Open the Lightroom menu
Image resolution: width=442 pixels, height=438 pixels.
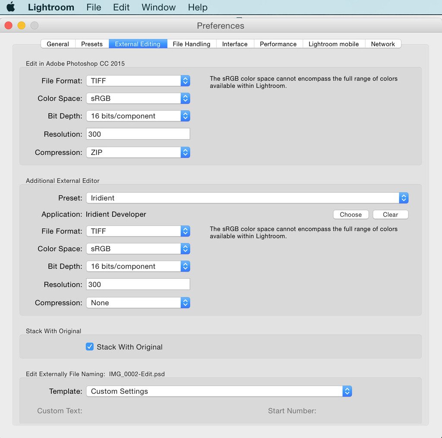coord(51,7)
